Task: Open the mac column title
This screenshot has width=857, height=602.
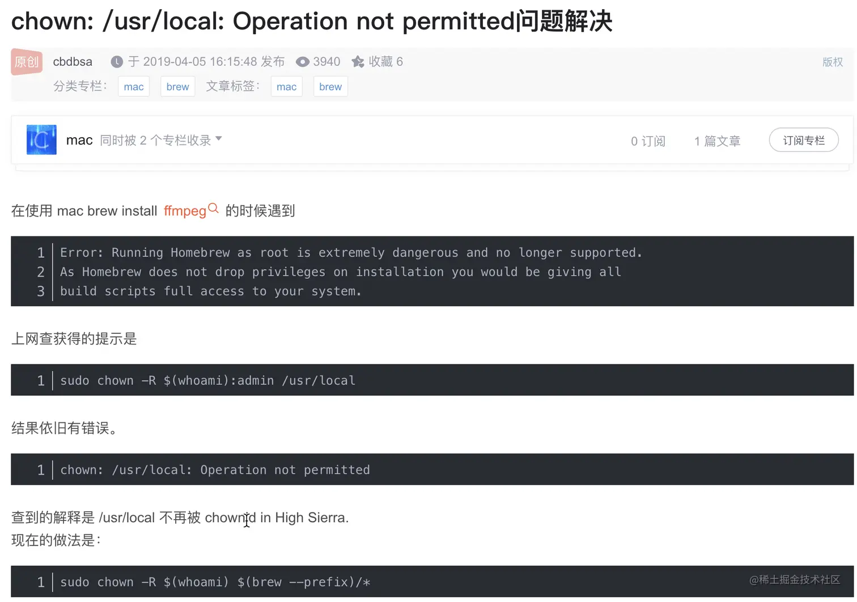Action: pyautogui.click(x=79, y=140)
